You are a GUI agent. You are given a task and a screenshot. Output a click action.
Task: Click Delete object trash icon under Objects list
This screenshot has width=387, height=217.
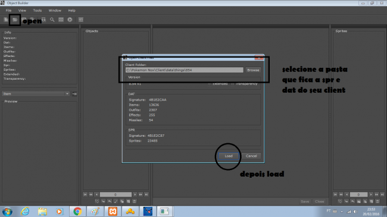pyautogui.click(x=135, y=202)
